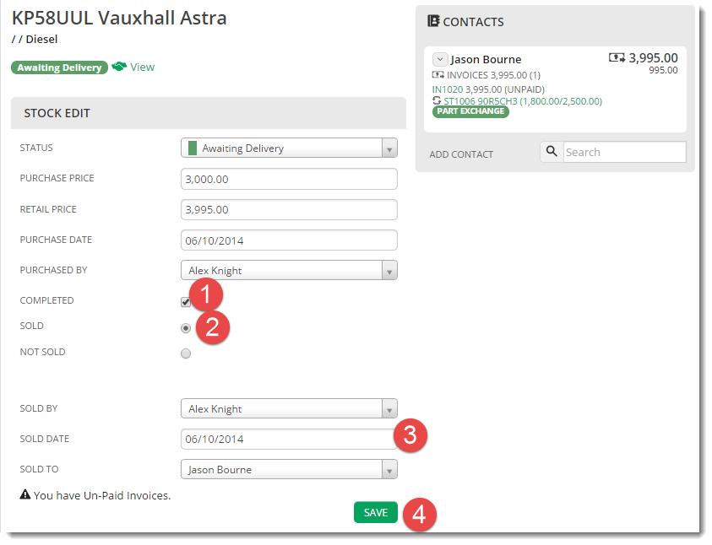Image resolution: width=712 pixels, height=545 pixels.
Task: Toggle the Completed checkbox
Action: tap(186, 302)
